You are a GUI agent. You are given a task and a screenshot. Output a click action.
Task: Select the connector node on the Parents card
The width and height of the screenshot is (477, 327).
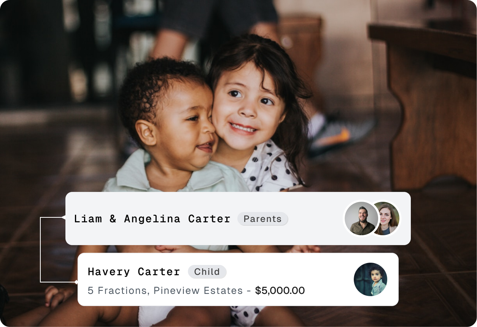click(64, 217)
